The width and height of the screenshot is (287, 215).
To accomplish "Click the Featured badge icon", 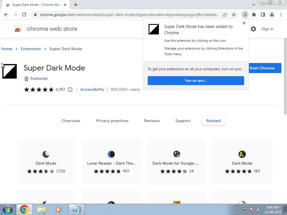I will pos(26,79).
